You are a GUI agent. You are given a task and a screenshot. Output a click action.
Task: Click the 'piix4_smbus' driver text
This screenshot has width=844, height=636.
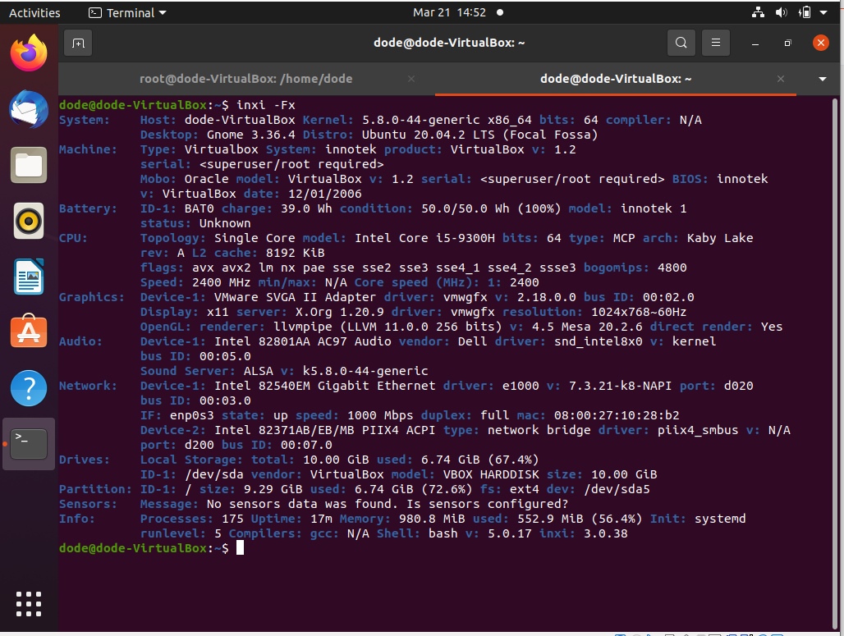coord(698,430)
